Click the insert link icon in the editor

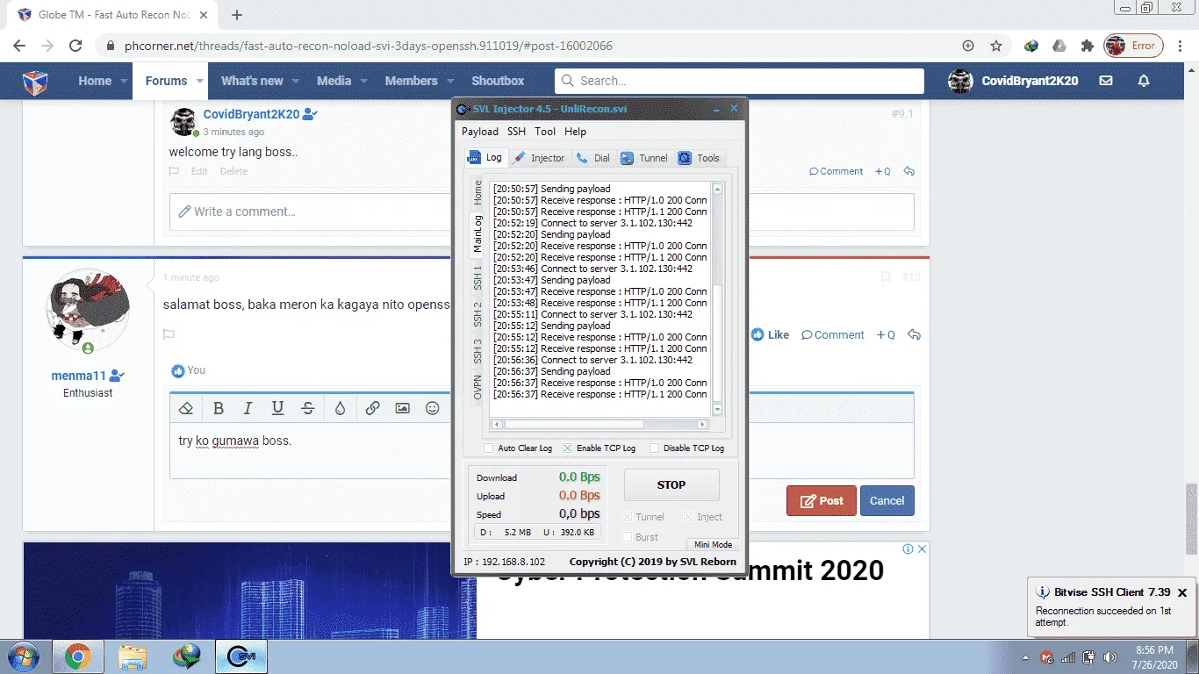[372, 408]
